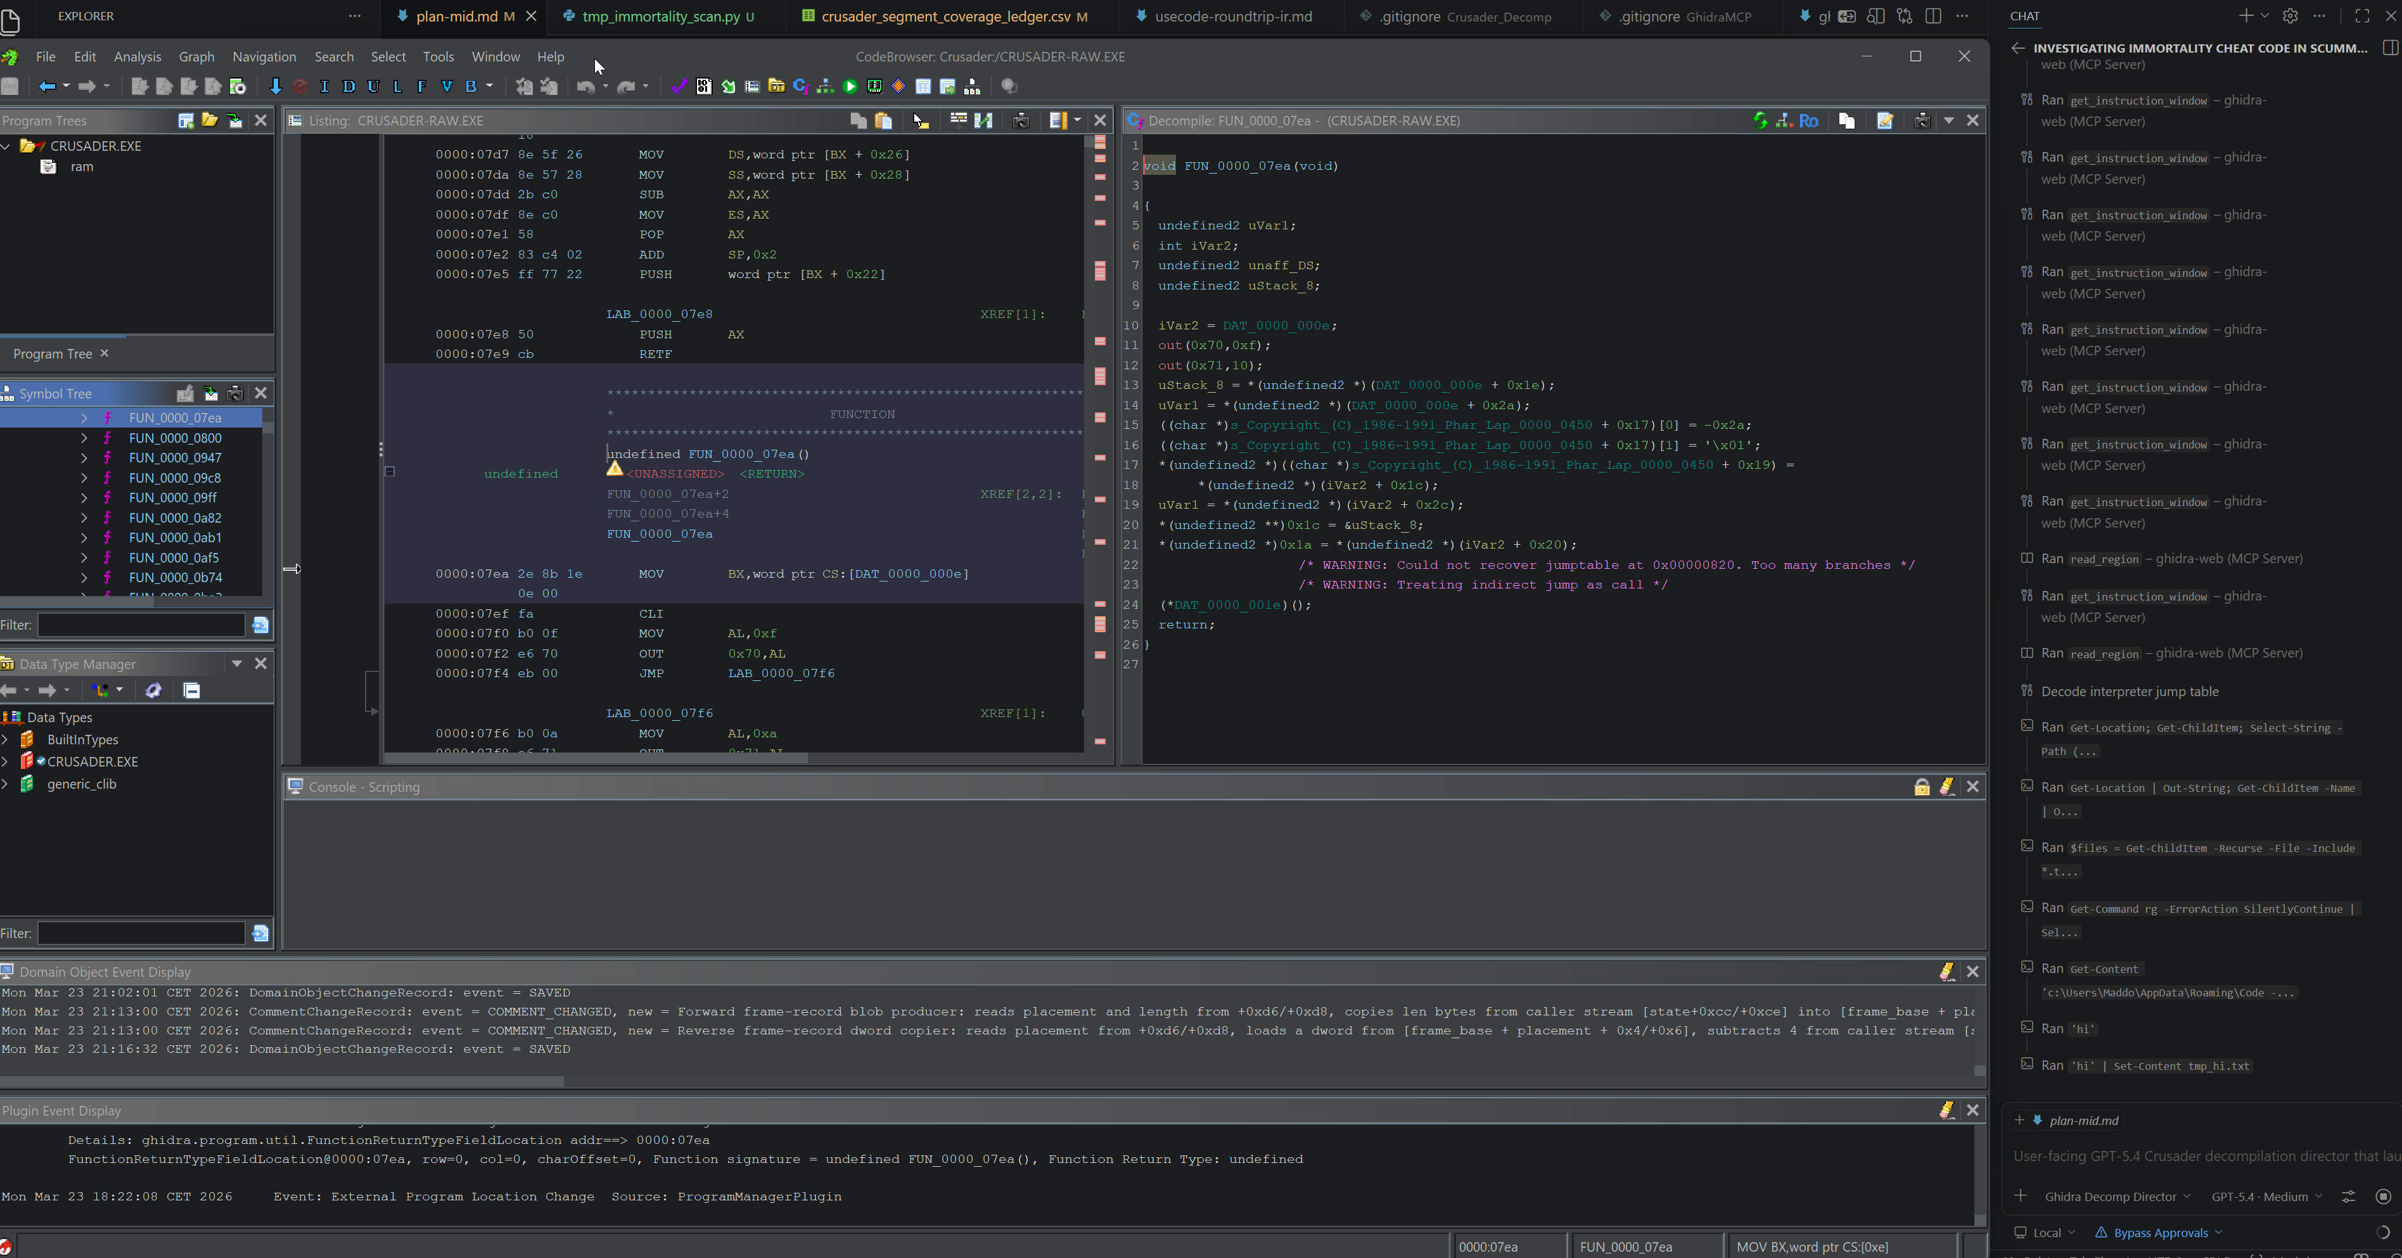Click the green Run script icon

(850, 87)
